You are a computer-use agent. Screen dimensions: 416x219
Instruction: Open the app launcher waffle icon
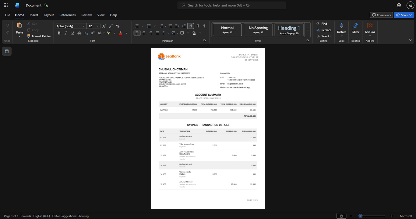pyautogui.click(x=5, y=5)
